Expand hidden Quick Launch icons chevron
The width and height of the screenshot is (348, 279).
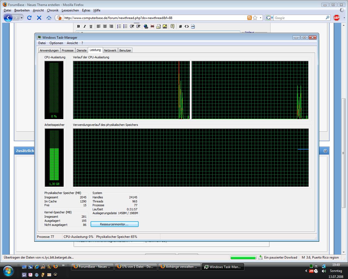63,265
